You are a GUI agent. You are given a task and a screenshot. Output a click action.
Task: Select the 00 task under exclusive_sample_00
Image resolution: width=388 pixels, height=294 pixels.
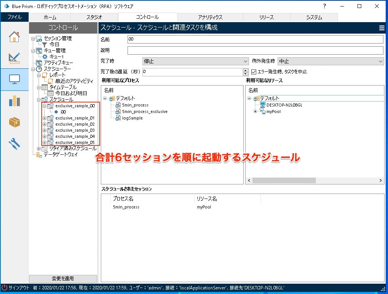[x=63, y=112]
